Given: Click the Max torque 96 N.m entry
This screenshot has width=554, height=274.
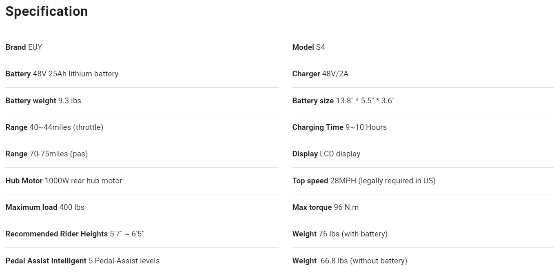Looking at the screenshot, I should (x=326, y=207).
